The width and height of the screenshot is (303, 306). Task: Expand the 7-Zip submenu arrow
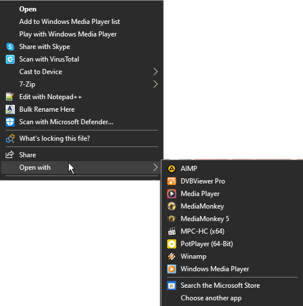click(155, 84)
